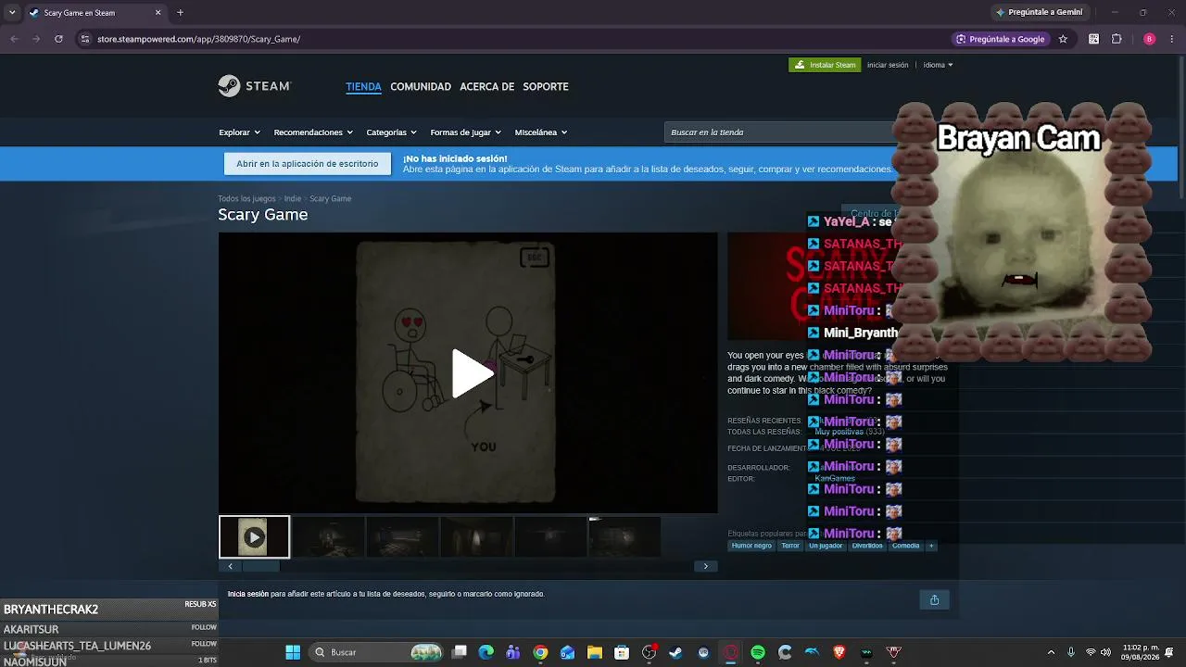Open Outlook from the taskbar
1186x667 pixels.
coord(567,652)
